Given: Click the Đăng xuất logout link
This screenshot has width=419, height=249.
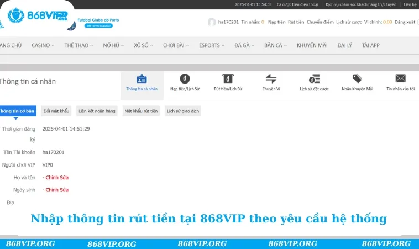Looking at the screenshot, I should [405, 22].
